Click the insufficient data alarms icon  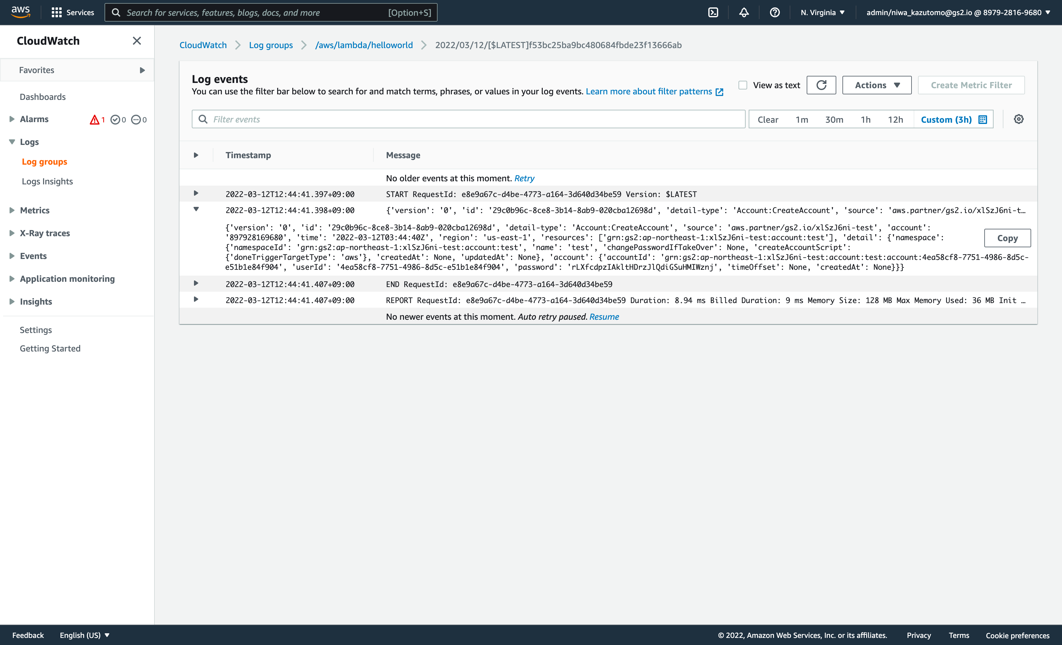coord(136,120)
